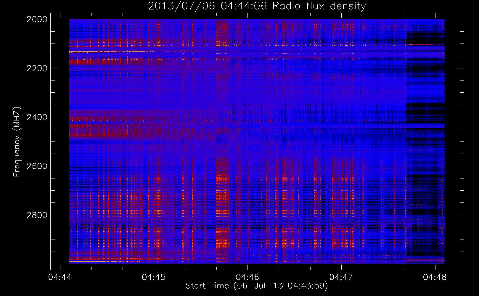This screenshot has height=296, width=479.
Task: Click the plot title "2013/07/06 04:44:06 Radio flux density"
Action: pos(257,6)
